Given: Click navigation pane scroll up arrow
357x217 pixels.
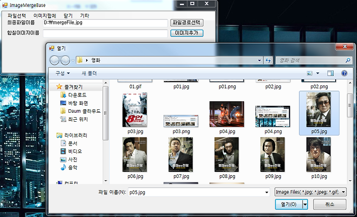Looking at the screenshot, I should click(106, 83).
